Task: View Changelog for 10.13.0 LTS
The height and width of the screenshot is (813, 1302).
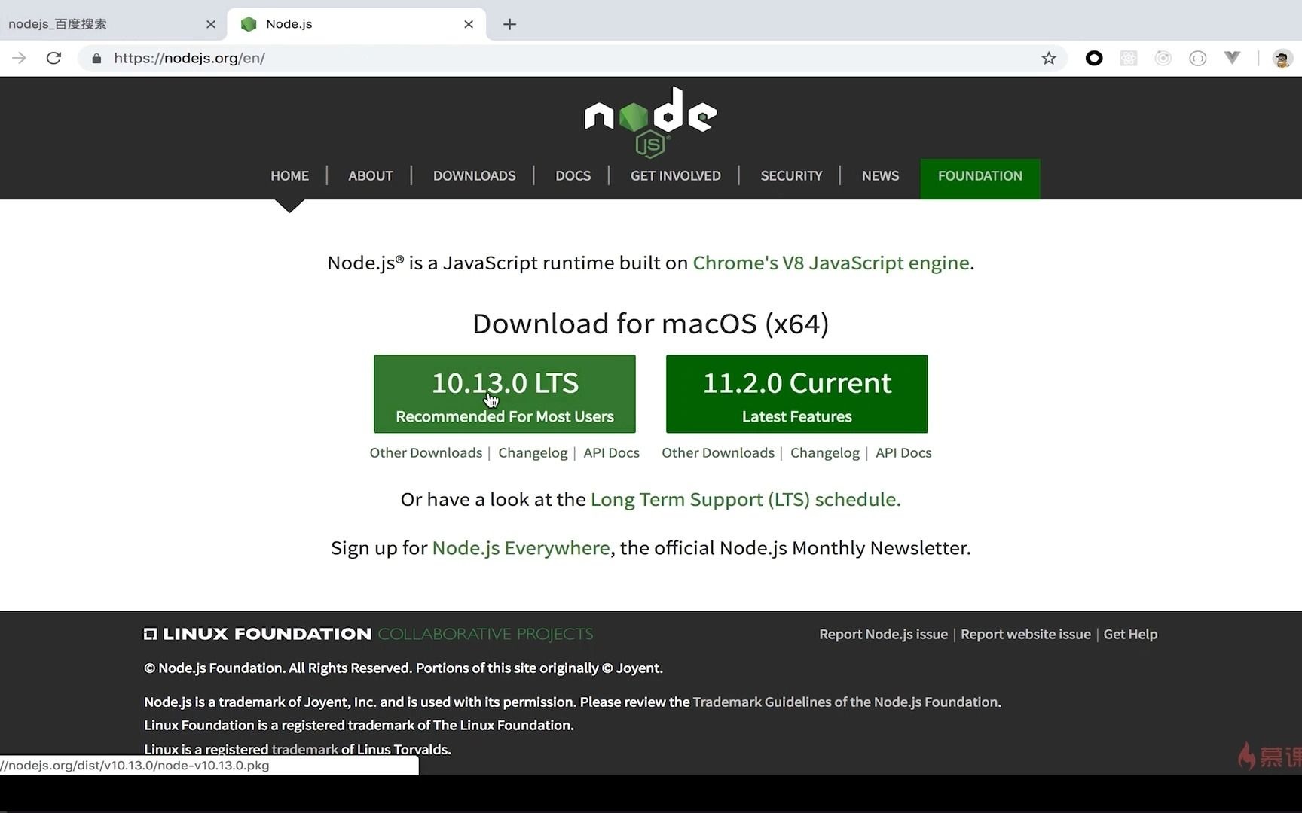Action: pos(533,452)
